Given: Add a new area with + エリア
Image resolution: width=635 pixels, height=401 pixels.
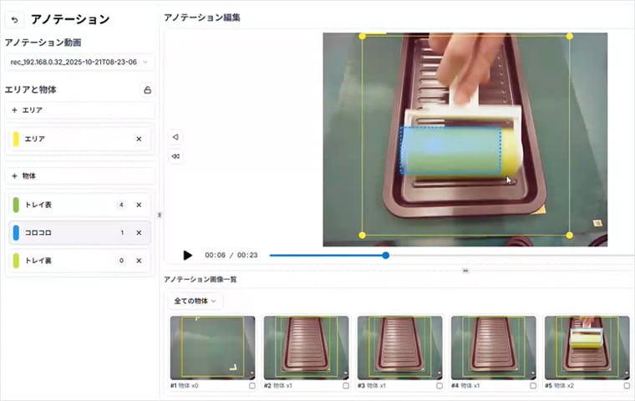Looking at the screenshot, I should point(79,110).
